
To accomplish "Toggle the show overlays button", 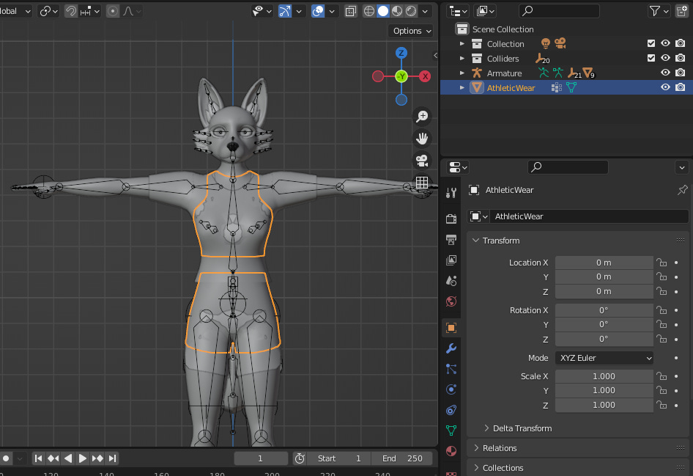I will click(318, 11).
